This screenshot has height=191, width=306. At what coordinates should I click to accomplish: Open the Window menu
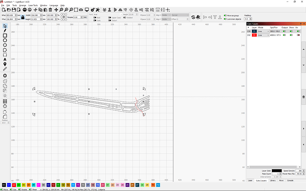[43, 5]
